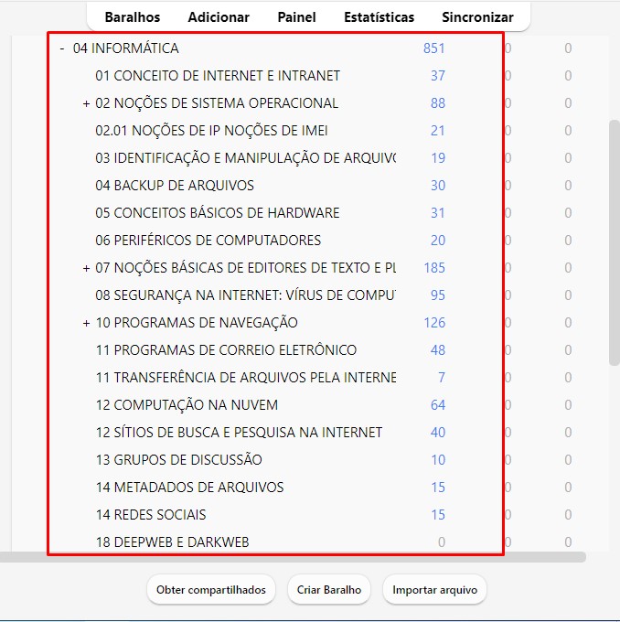Screen dimensions: 620x622
Task: Click the 40 count for SÍTIOS DE BUSCA
Action: pos(438,432)
